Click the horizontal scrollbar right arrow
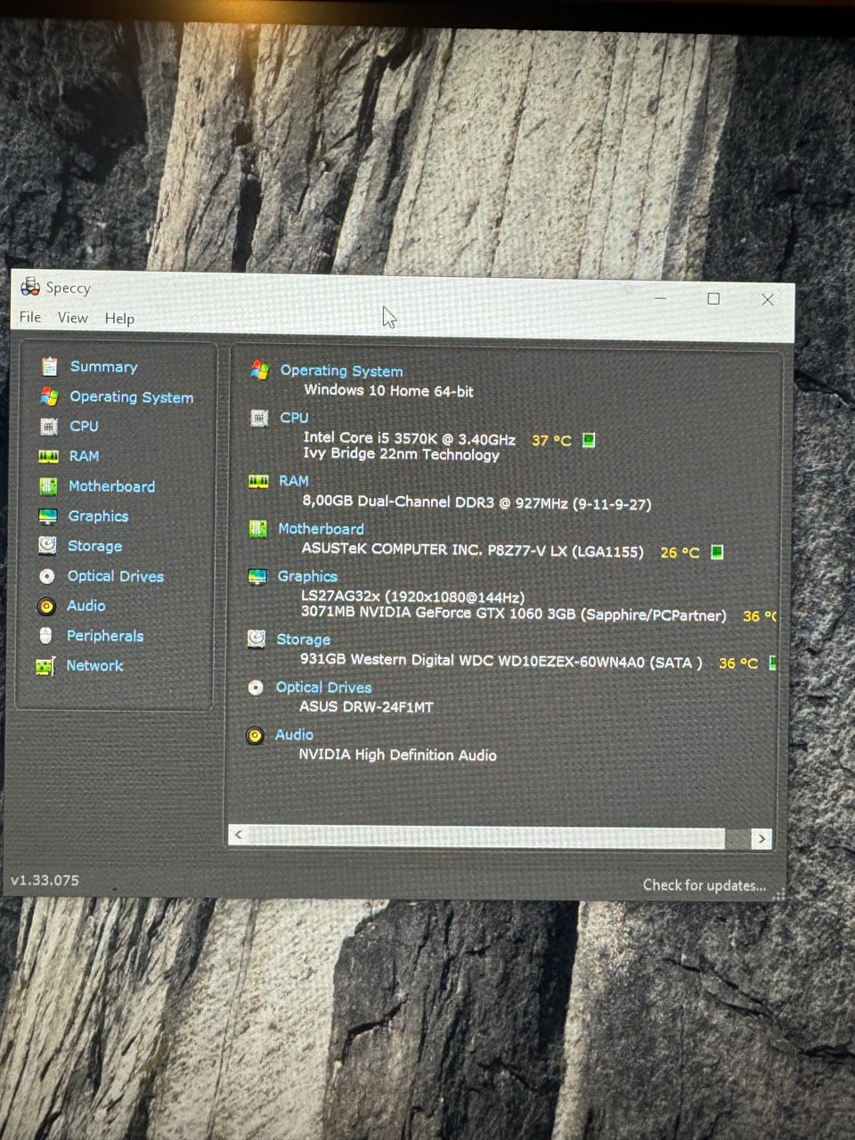The width and height of the screenshot is (855, 1140). [761, 838]
